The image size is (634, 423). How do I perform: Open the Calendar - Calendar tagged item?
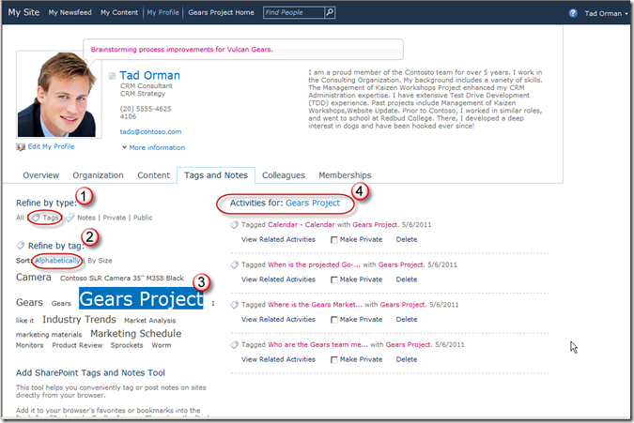pos(302,225)
